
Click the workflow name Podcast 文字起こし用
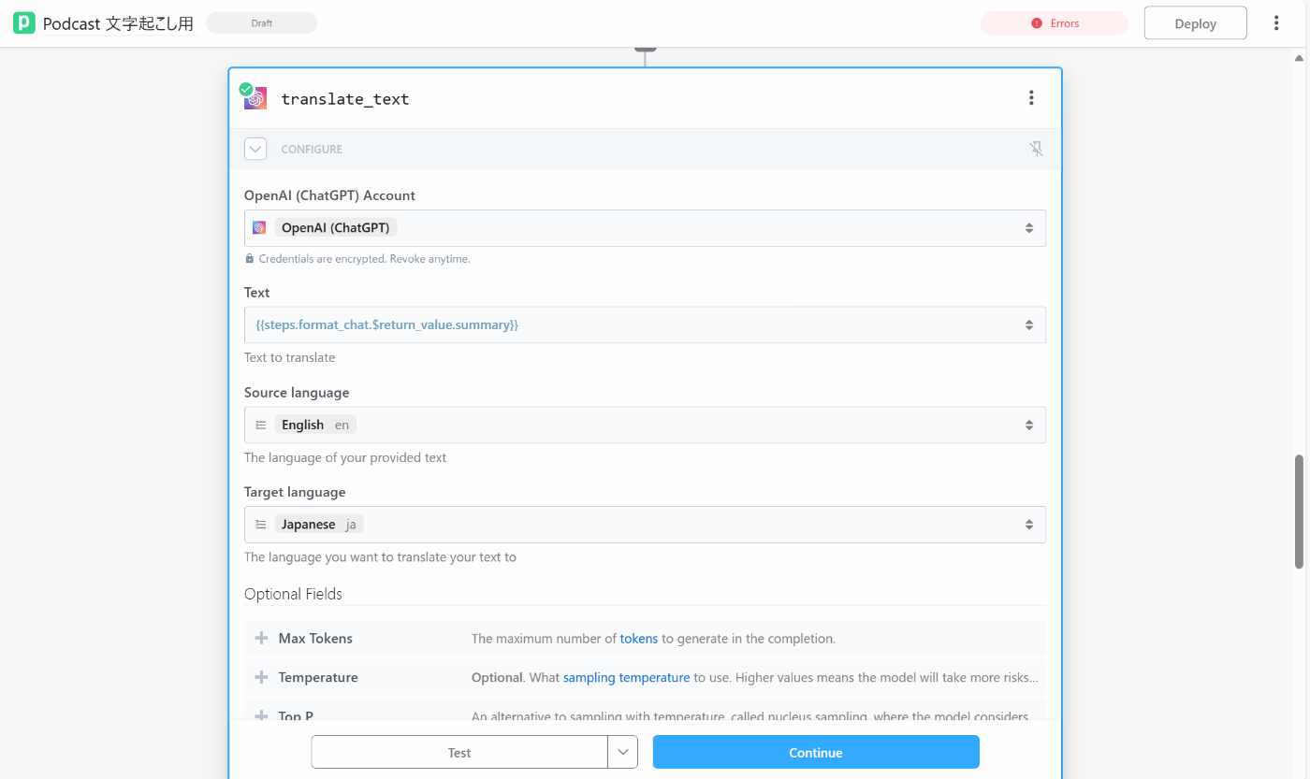[x=118, y=24]
